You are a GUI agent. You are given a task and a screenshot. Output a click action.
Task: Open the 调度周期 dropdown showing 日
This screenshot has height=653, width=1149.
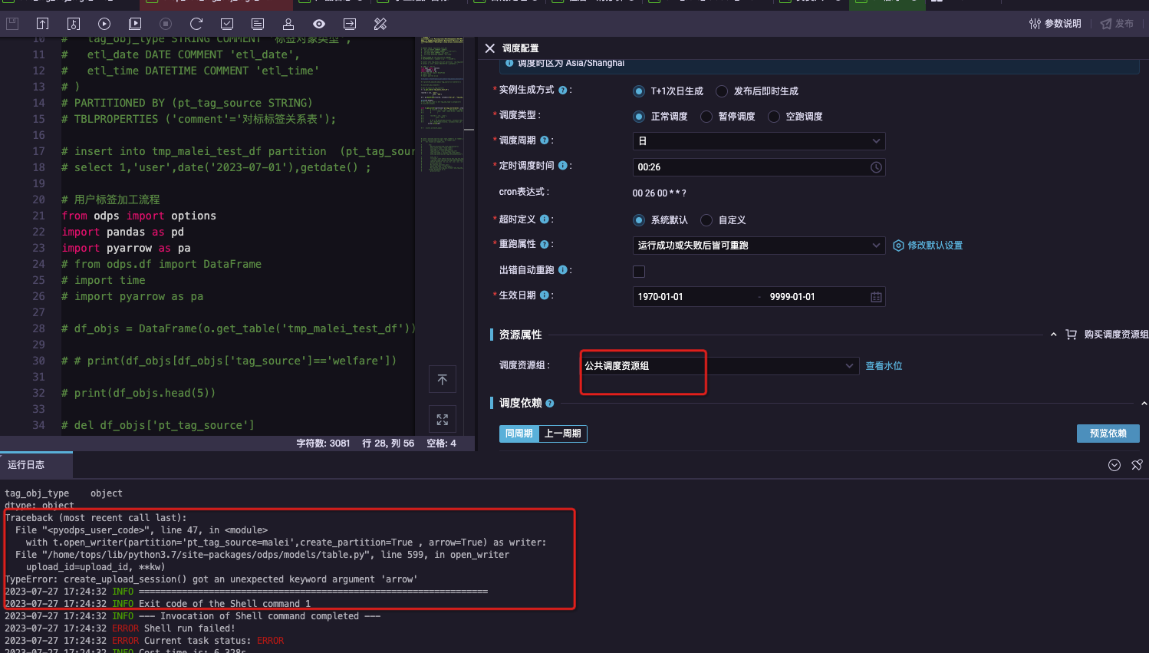point(759,141)
